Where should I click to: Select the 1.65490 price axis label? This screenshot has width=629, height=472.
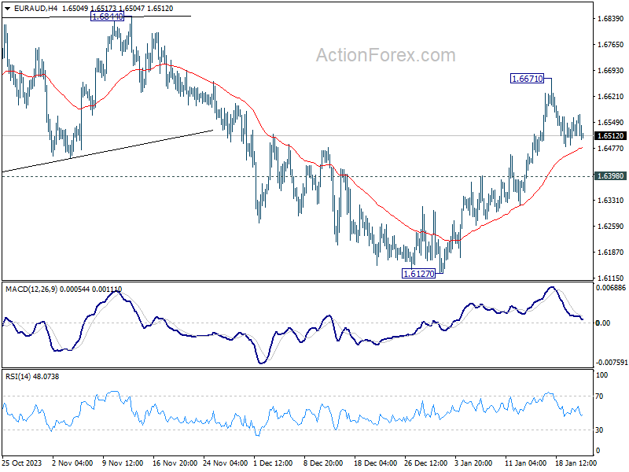611,123
